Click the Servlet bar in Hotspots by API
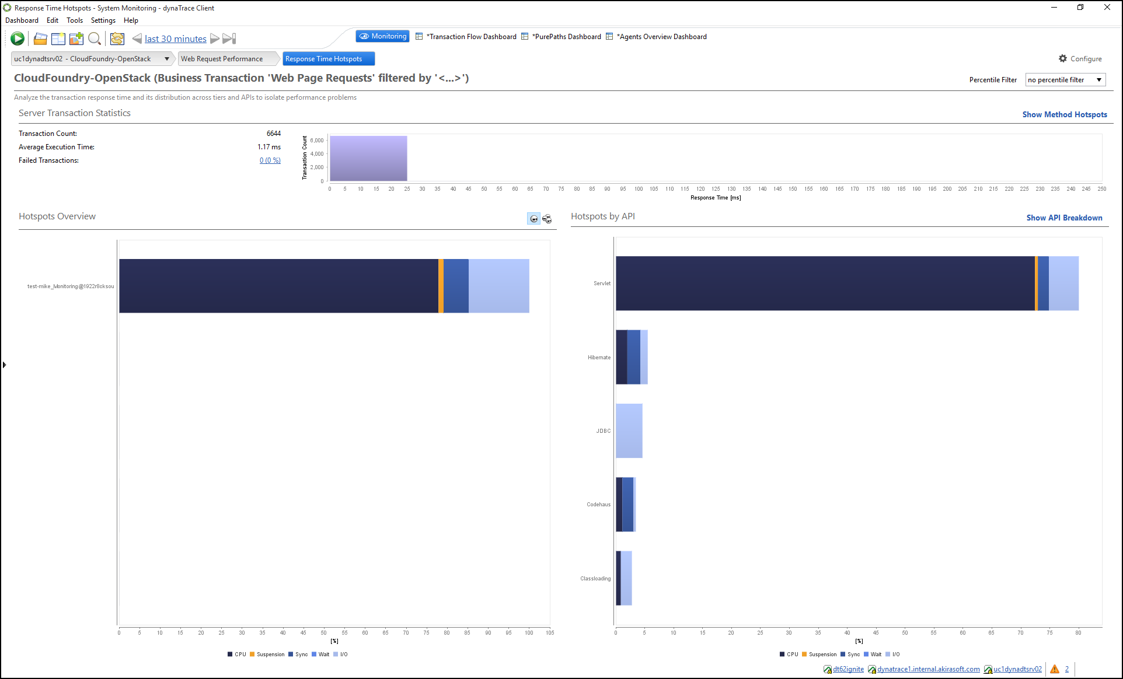 847,283
